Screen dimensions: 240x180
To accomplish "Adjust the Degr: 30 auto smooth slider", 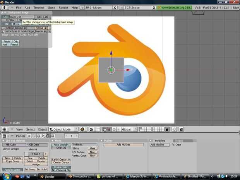I will tap(61, 148).
